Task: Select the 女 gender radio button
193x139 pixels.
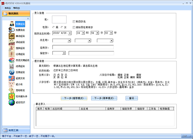Action: (x=62, y=27)
